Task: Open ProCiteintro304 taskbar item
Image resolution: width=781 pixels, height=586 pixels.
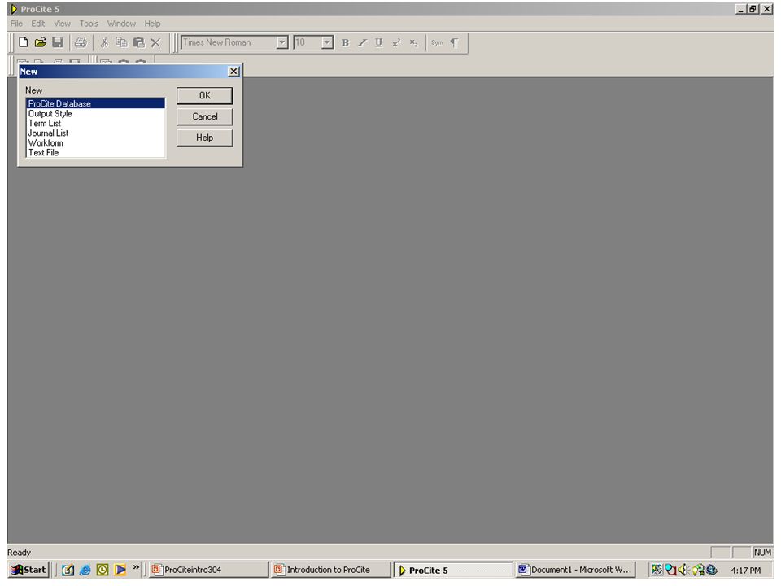Action: [209, 570]
